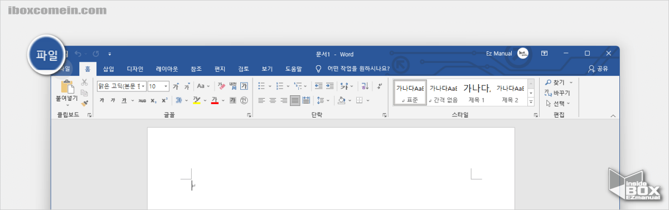Collapse the ribbon chevron
669x210 pixels.
[613, 115]
